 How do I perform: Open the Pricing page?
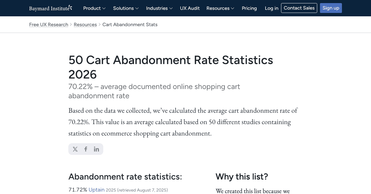249,8
